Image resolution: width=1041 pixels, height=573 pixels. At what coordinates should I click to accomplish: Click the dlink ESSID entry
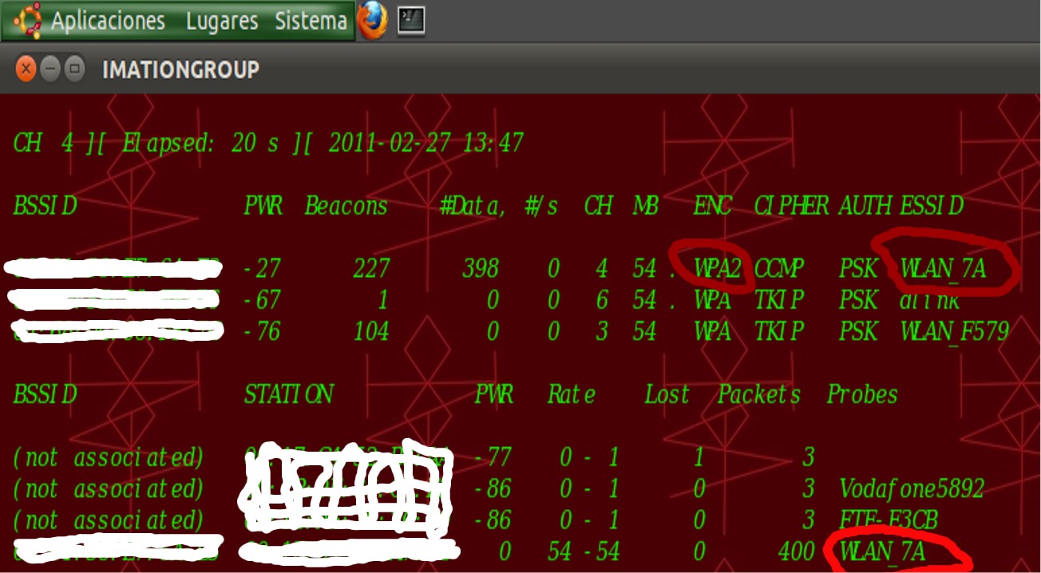pos(930,300)
